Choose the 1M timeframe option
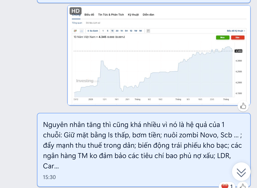 tap(140, 31)
